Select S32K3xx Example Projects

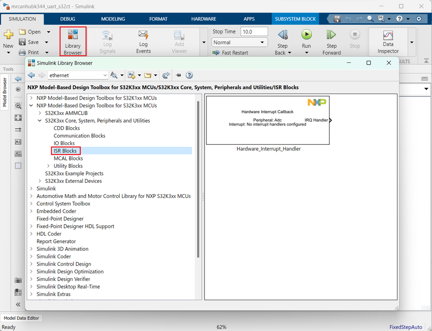point(74,173)
